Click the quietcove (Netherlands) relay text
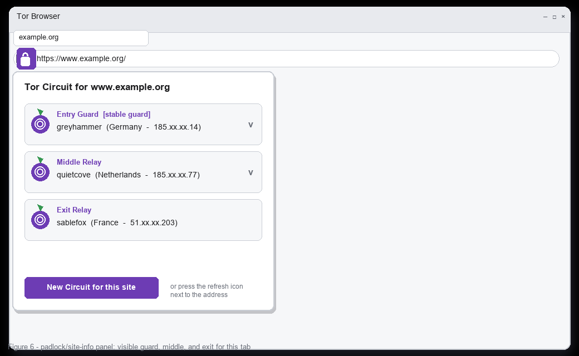The height and width of the screenshot is (356, 579). click(128, 175)
